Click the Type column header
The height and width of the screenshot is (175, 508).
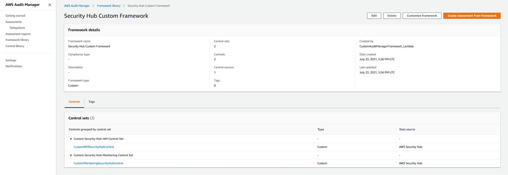[321, 129]
